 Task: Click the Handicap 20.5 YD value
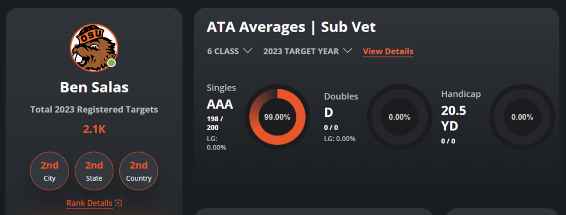pyautogui.click(x=454, y=118)
